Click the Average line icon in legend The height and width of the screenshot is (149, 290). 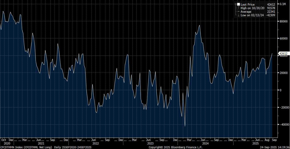[x=238, y=12]
